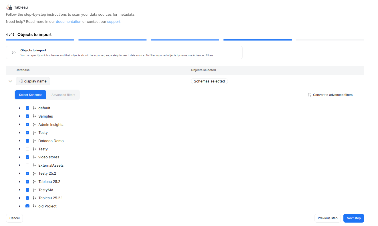The image size is (378, 226).
Task: Expand the TestyMA schema arrow
Action: [x=20, y=190]
